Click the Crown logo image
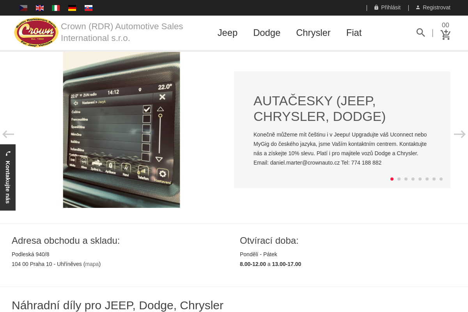Image resolution: width=468 pixels, height=312 pixels. tap(36, 33)
